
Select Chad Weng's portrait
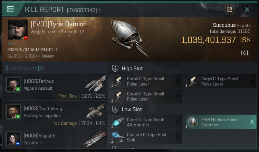(x=13, y=112)
